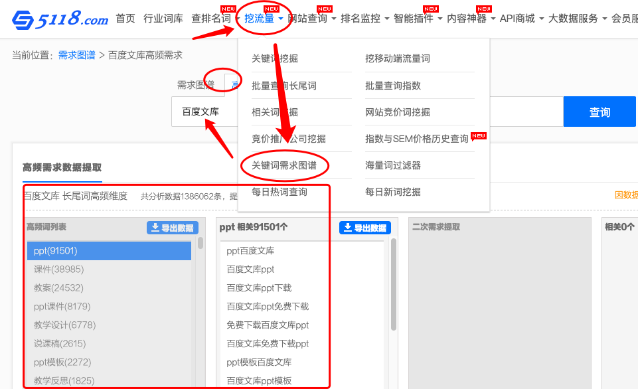Select the 高频需求数据提取 tab
This screenshot has height=389, width=638.
62,167
